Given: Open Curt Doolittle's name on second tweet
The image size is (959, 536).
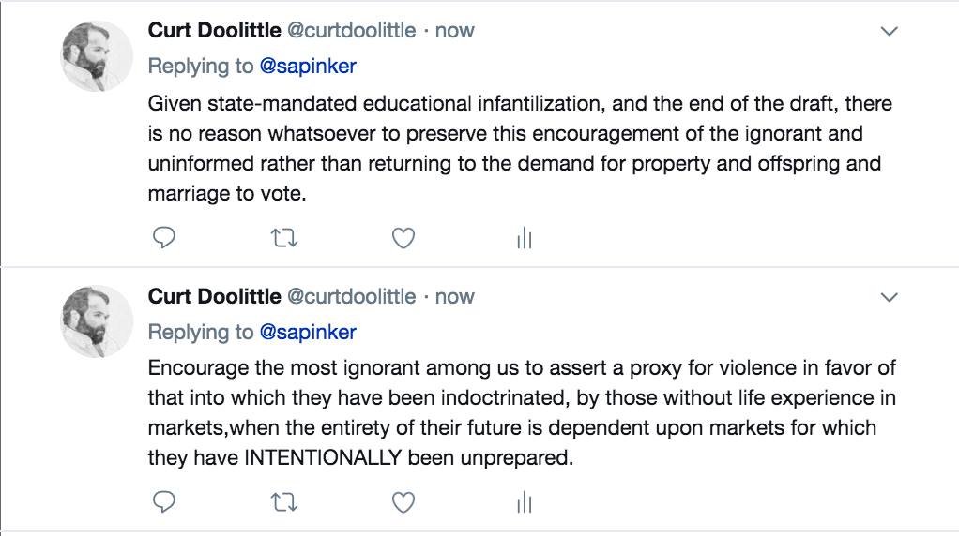Looking at the screenshot, I should click(214, 296).
